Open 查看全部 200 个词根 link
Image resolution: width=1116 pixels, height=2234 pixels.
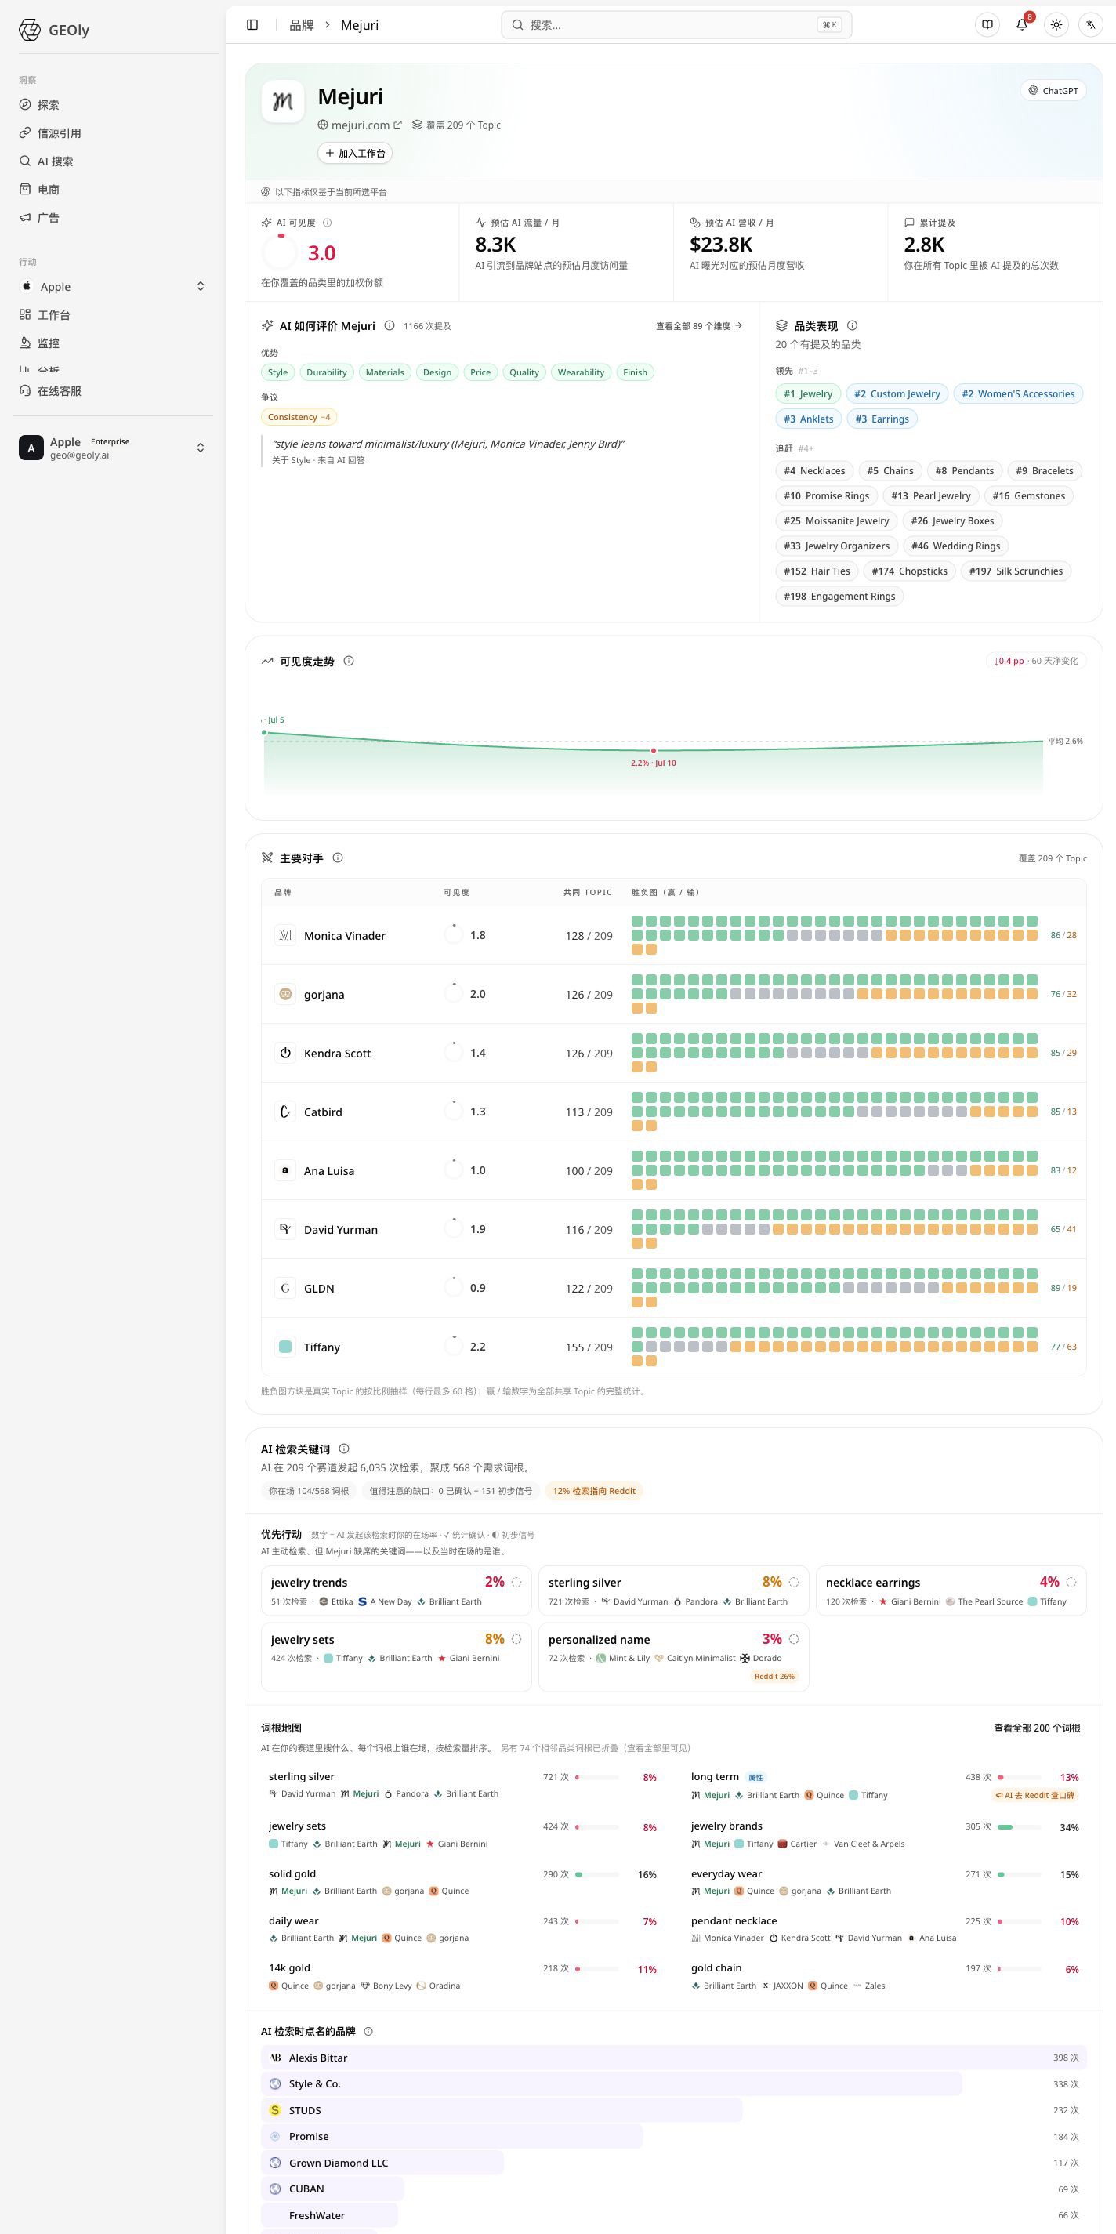tap(1037, 1728)
